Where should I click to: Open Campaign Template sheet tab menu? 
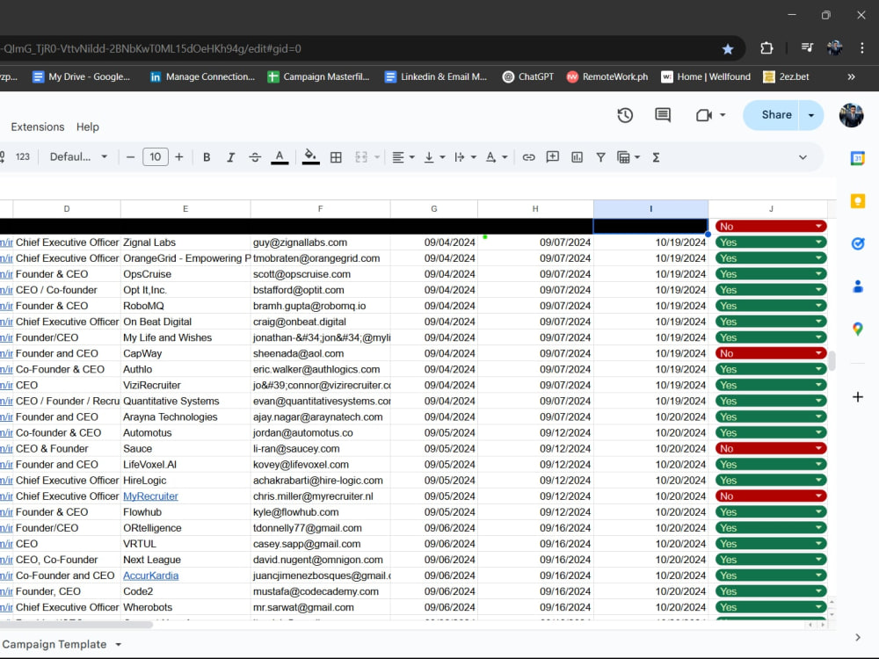tap(119, 644)
